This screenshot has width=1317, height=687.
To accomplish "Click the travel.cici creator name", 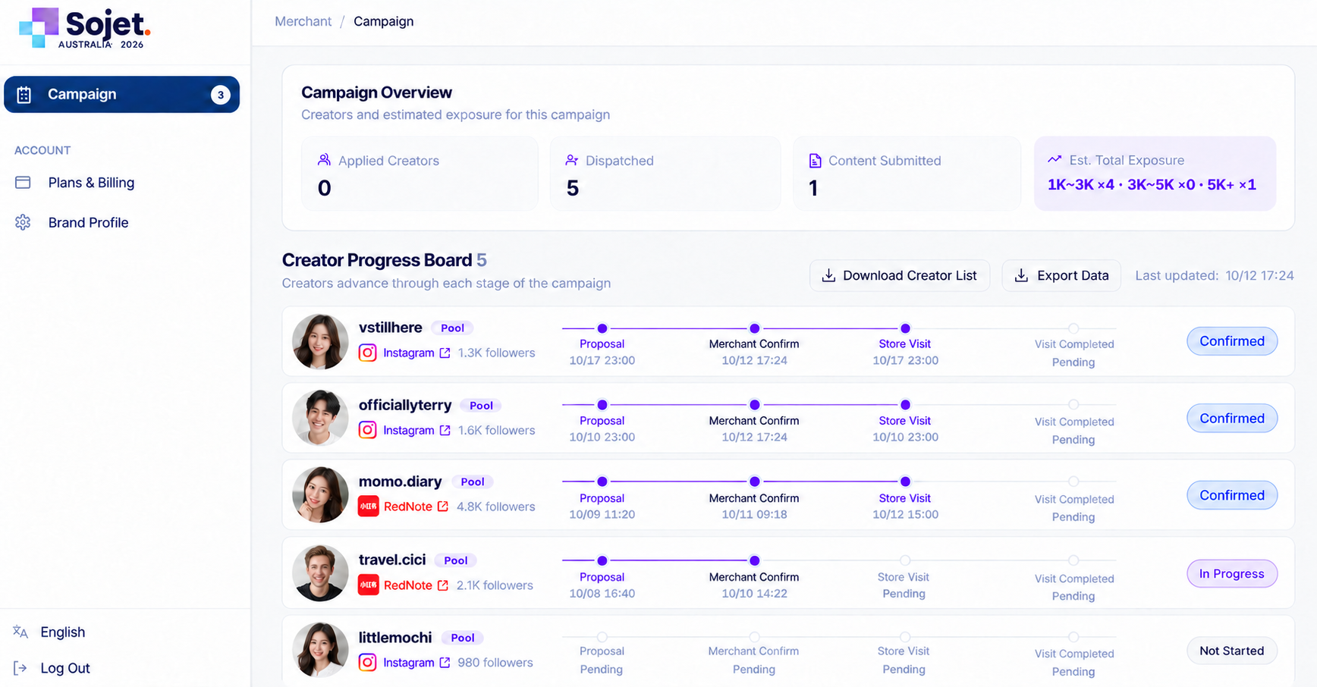I will [392, 560].
